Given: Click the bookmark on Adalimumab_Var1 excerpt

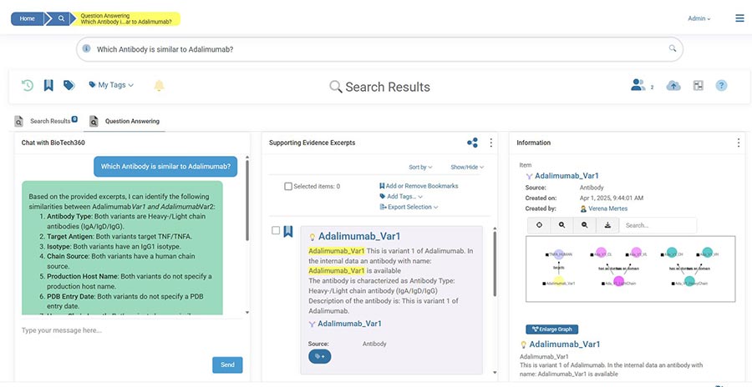Looking at the screenshot, I should pyautogui.click(x=287, y=231).
